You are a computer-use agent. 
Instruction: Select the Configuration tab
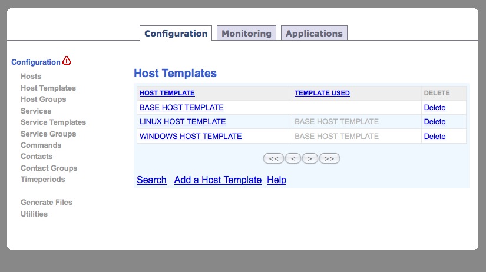[176, 33]
